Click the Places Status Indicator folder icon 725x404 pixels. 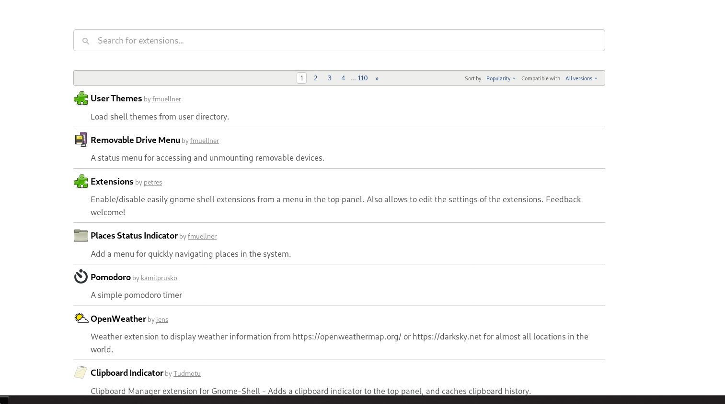tap(81, 236)
